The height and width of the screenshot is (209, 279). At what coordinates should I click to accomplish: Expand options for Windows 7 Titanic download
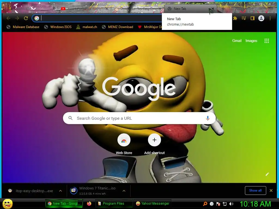pyautogui.click(x=124, y=191)
